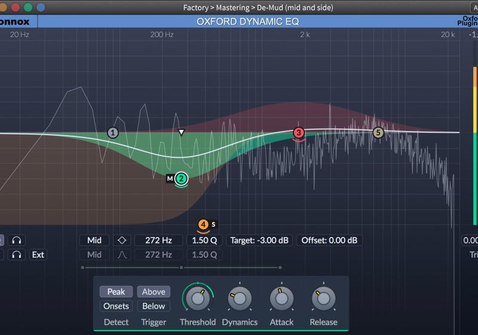Click the green window button
The height and width of the screenshot is (335, 478).
[28, 7]
